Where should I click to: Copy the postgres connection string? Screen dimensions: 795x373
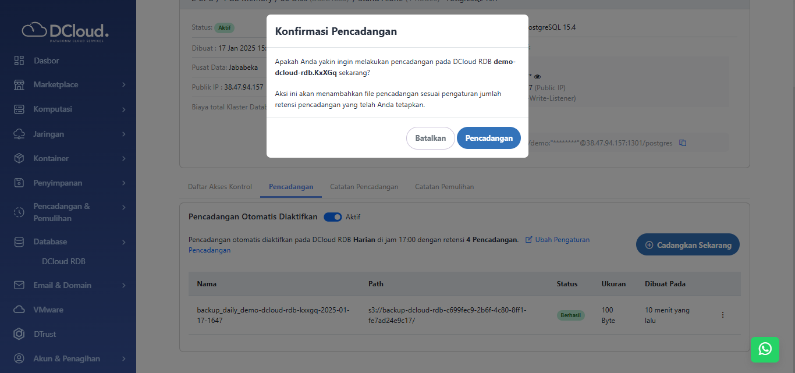(683, 143)
